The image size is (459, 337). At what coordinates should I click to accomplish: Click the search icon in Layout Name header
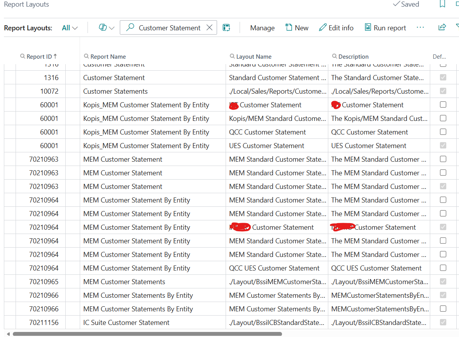232,56
